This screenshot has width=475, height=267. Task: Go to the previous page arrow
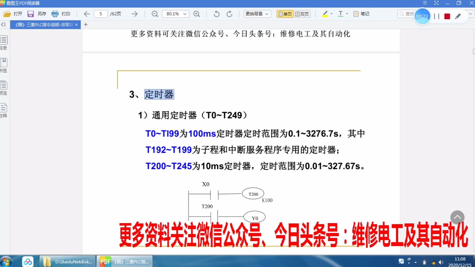[87, 14]
